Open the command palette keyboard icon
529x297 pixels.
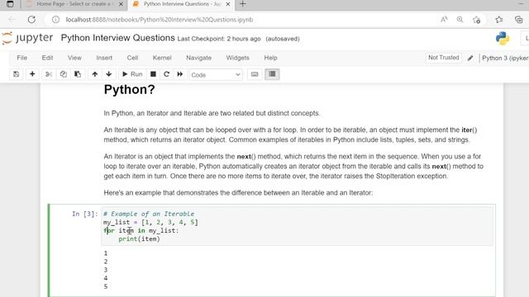[255, 74]
